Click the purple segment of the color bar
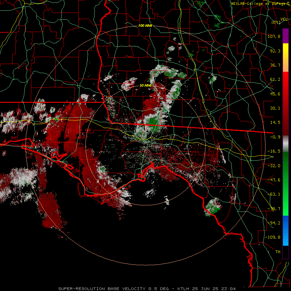This screenshot has height=291, width=291. (286, 36)
